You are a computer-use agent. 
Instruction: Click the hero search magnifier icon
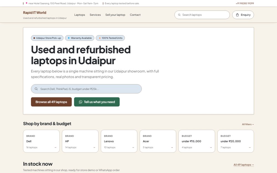pyautogui.click(x=36, y=89)
